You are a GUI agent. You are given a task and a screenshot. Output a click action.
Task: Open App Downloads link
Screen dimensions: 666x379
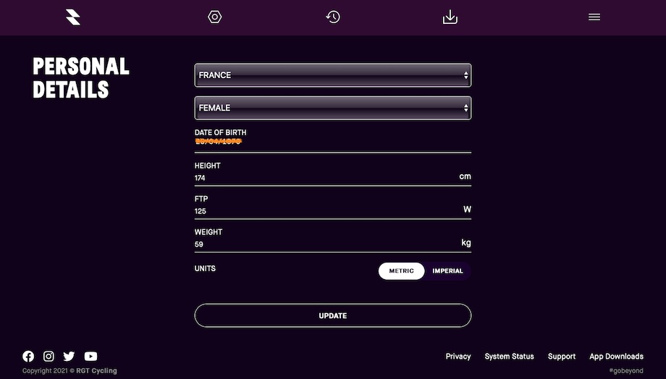616,357
